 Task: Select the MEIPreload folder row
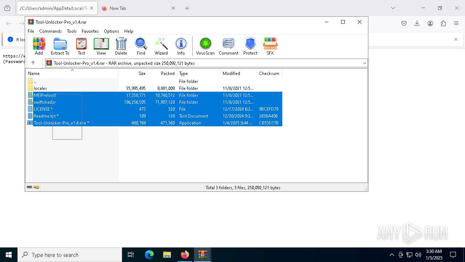pyautogui.click(x=155, y=95)
